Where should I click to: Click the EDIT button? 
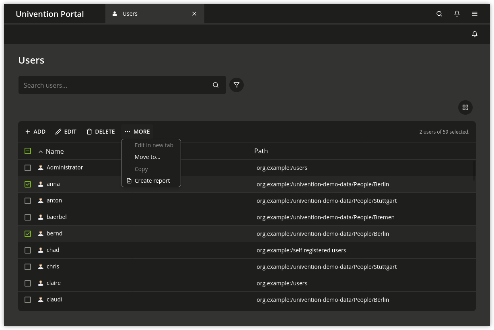(x=66, y=132)
